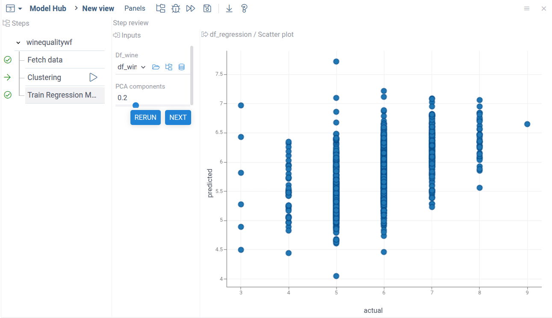Viewport: 552px width, 318px height.
Task: Open the Panels menu
Action: click(x=135, y=9)
